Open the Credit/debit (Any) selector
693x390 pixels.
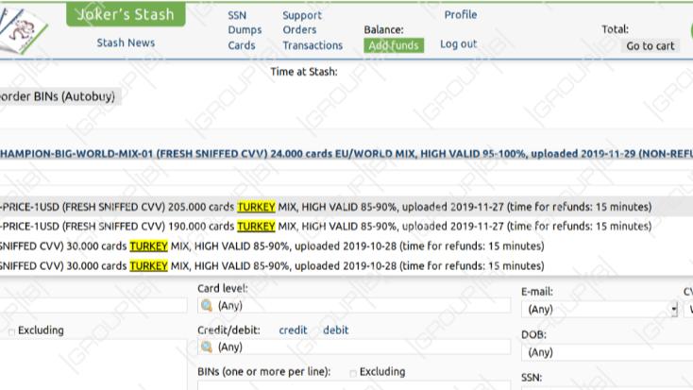point(354,348)
